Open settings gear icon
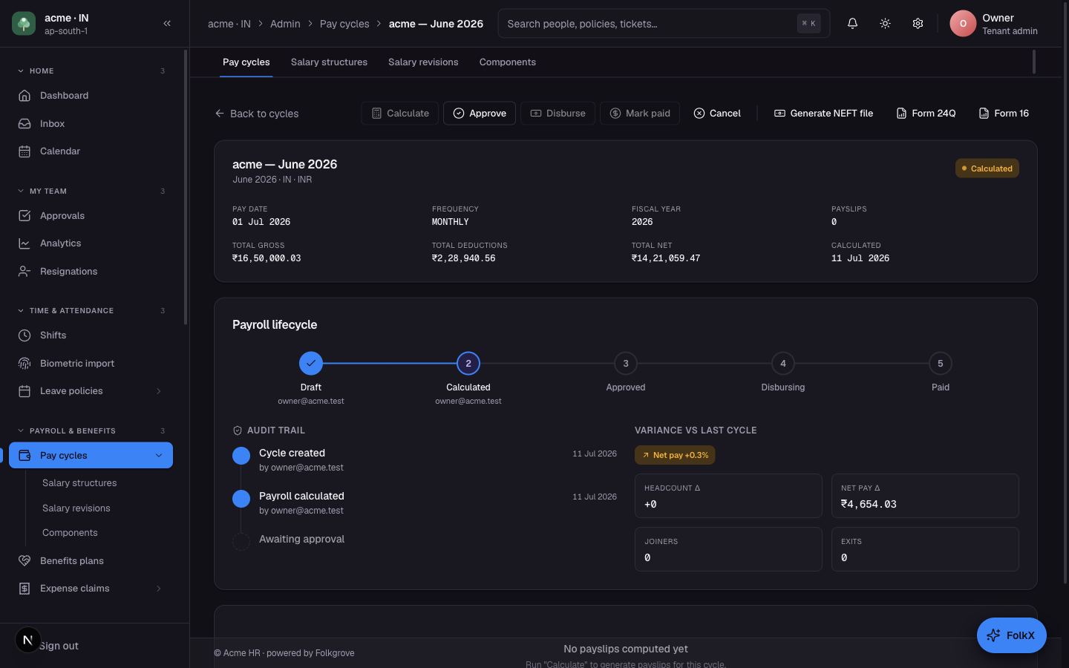Image resolution: width=1069 pixels, height=668 pixels. pyautogui.click(x=918, y=24)
